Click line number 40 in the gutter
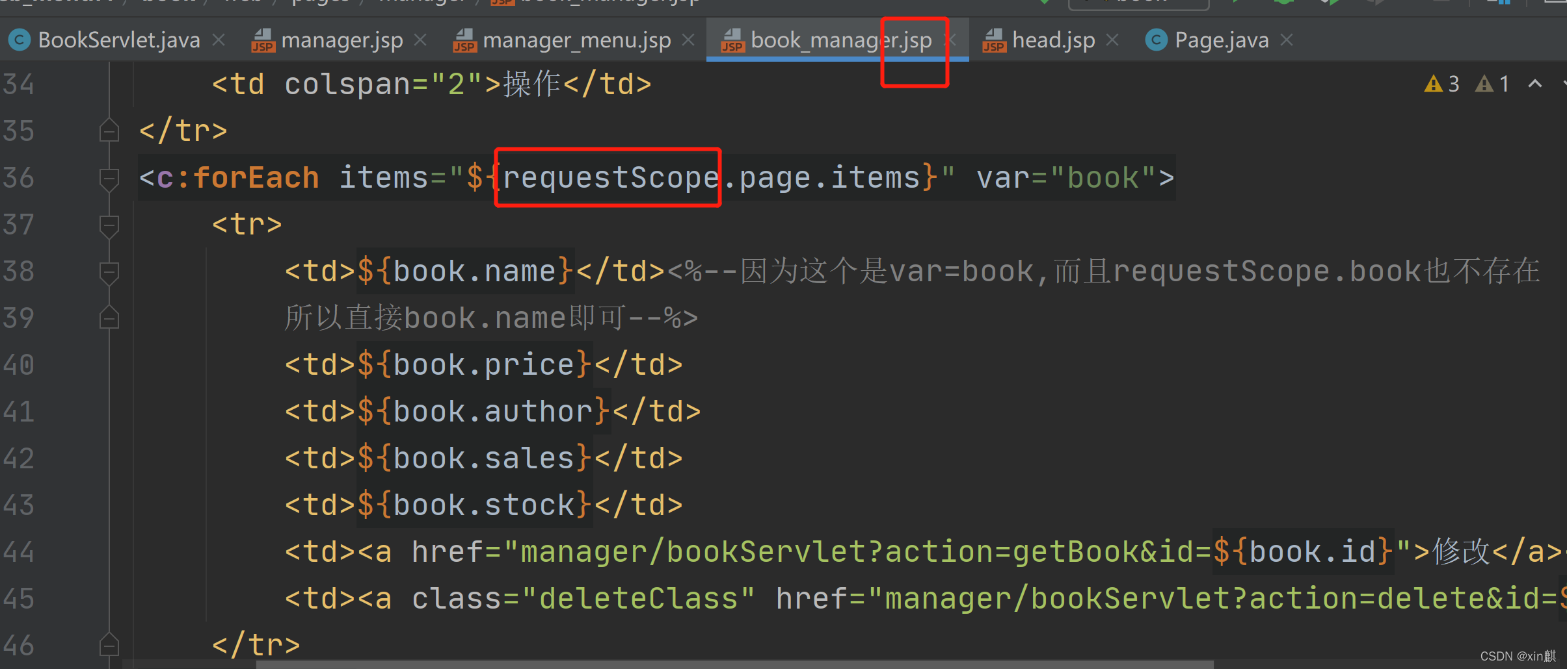 [18, 365]
